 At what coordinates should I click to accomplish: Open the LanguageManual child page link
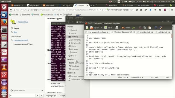21,40
